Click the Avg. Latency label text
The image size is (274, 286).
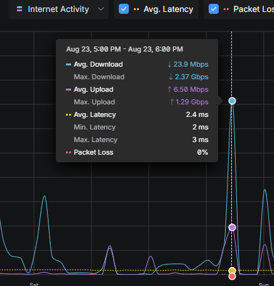point(168,9)
